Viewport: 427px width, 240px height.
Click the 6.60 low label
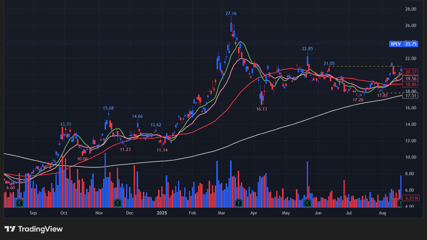[11, 188]
